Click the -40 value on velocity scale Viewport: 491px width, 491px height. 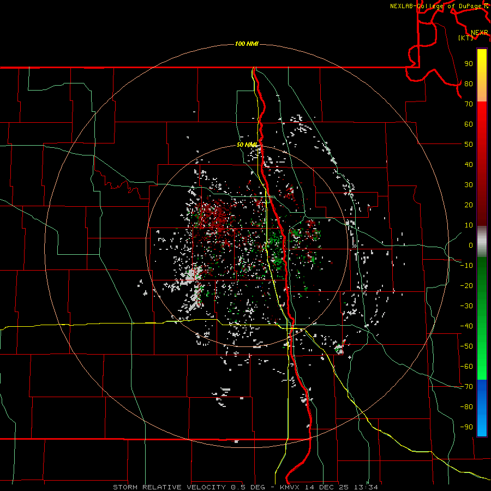466,326
